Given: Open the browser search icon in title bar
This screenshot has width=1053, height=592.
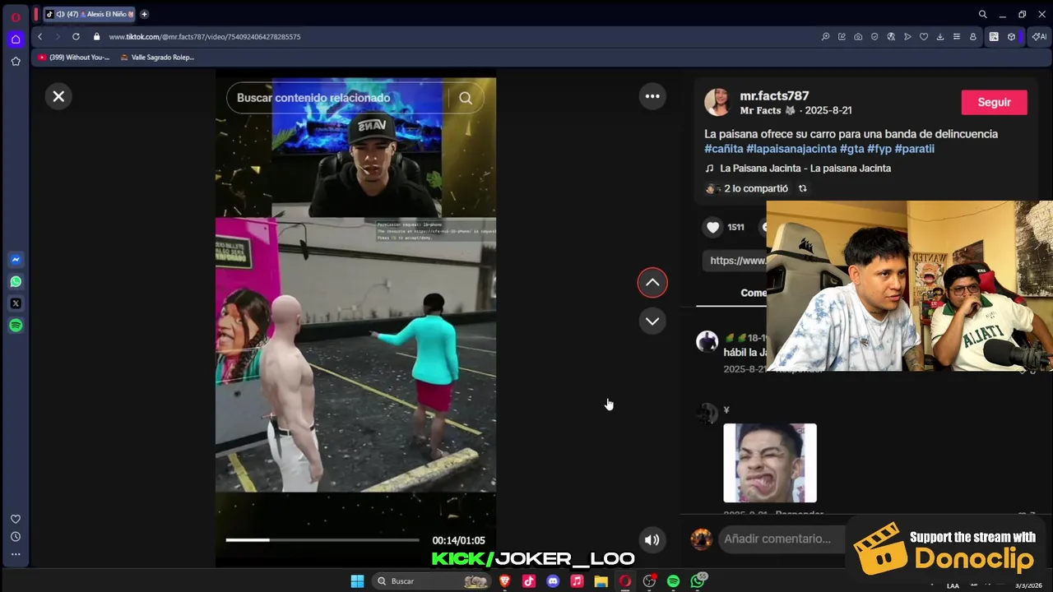Looking at the screenshot, I should pos(982,14).
